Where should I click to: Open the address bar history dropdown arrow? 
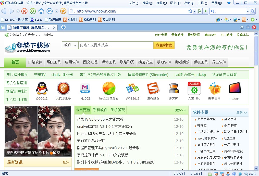195,11
